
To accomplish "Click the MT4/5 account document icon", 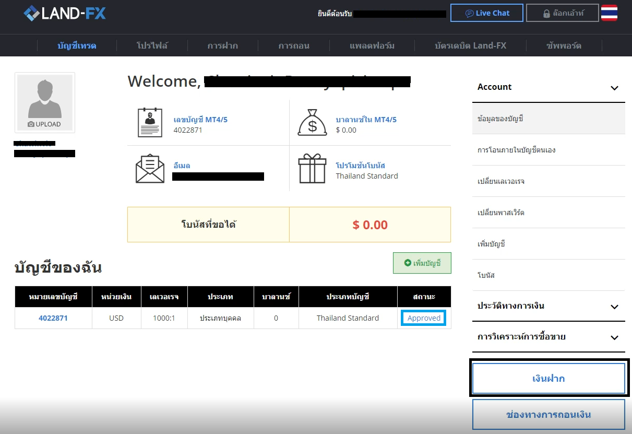I will coord(150,123).
